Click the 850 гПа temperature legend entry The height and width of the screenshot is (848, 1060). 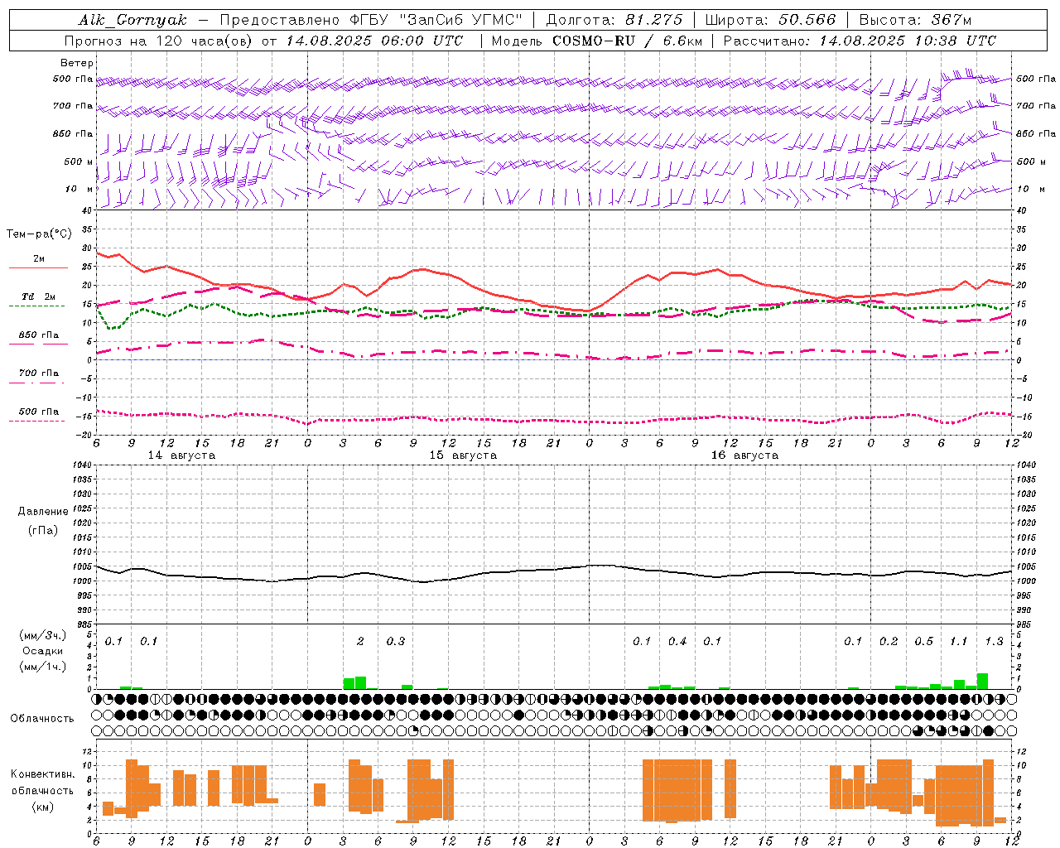tap(39, 335)
